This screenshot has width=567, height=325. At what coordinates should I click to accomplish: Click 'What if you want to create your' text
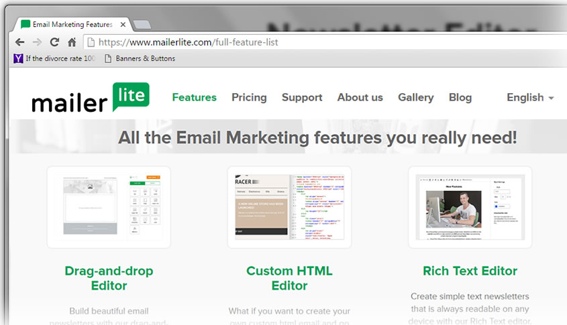[289, 311]
